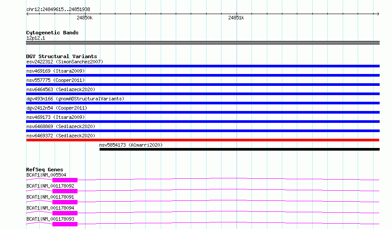The width and height of the screenshot is (392, 229).
Task: Select the BCAT1|NM_001178091 transcript label
Action: point(50,197)
